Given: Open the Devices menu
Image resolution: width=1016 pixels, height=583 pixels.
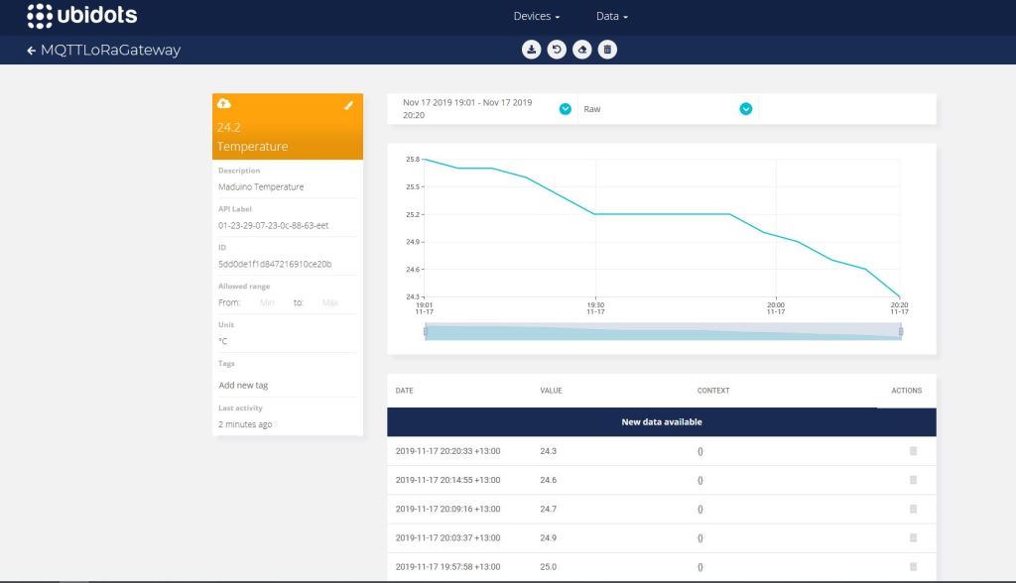Looking at the screenshot, I should pyautogui.click(x=537, y=17).
